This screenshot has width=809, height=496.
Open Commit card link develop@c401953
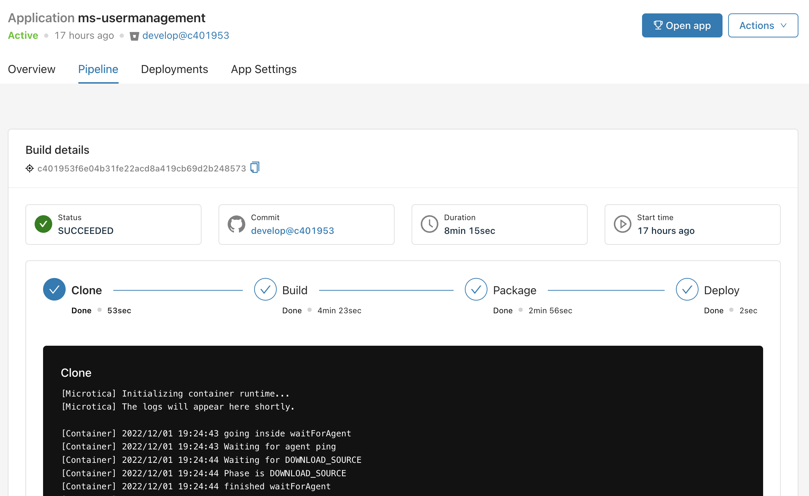[x=292, y=231]
